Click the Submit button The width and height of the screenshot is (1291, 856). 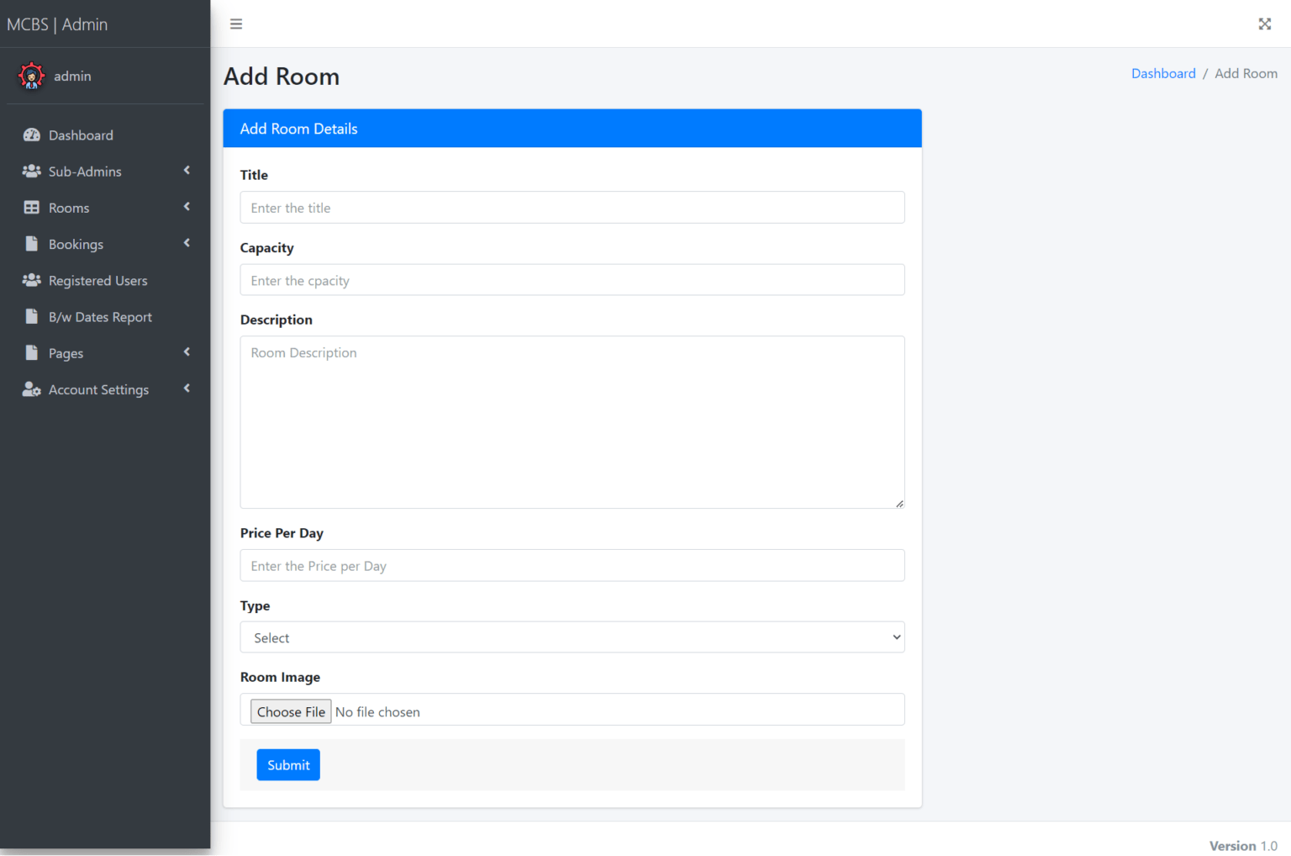click(288, 764)
